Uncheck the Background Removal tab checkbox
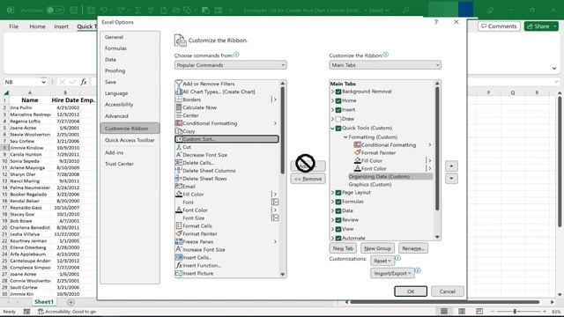This screenshot has height=317, width=564. coord(338,92)
